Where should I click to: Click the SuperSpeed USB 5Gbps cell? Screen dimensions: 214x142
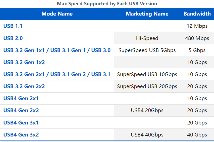(x=147, y=50)
